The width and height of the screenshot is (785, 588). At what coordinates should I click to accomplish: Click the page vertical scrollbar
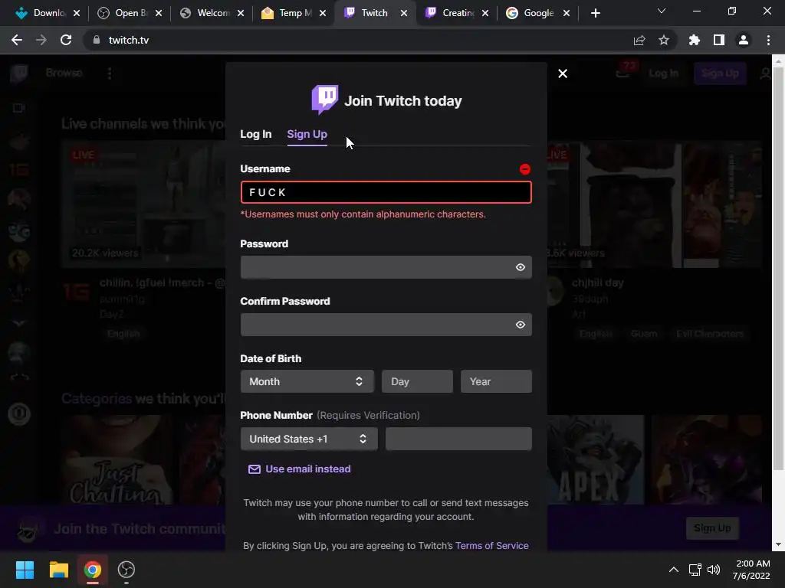click(x=778, y=269)
